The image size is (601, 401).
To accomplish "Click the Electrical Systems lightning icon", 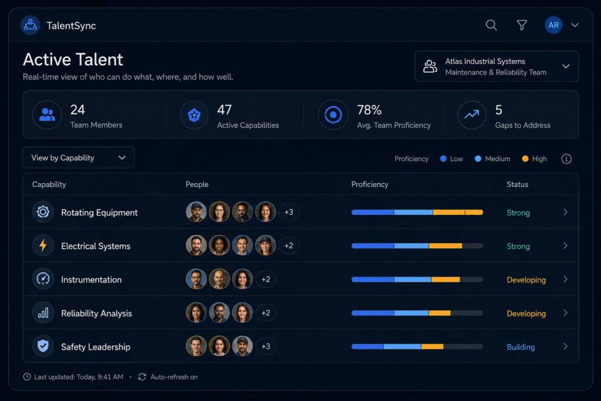I will tap(43, 245).
